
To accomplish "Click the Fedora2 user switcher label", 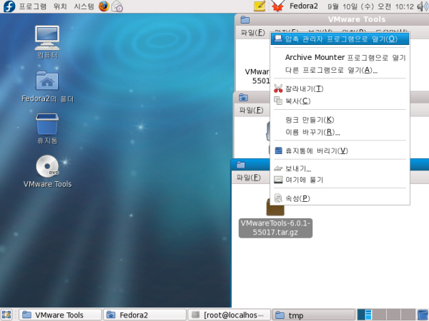I will [304, 6].
